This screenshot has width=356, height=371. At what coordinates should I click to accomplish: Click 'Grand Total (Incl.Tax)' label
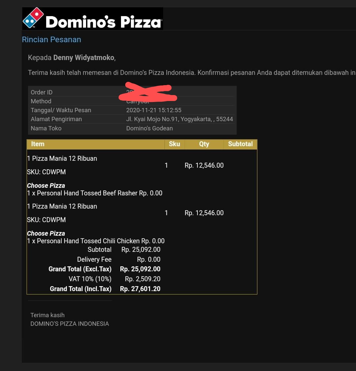pos(80,289)
